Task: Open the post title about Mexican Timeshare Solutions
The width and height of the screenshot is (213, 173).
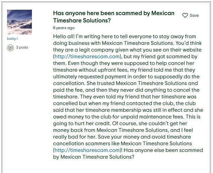Action: click(114, 17)
